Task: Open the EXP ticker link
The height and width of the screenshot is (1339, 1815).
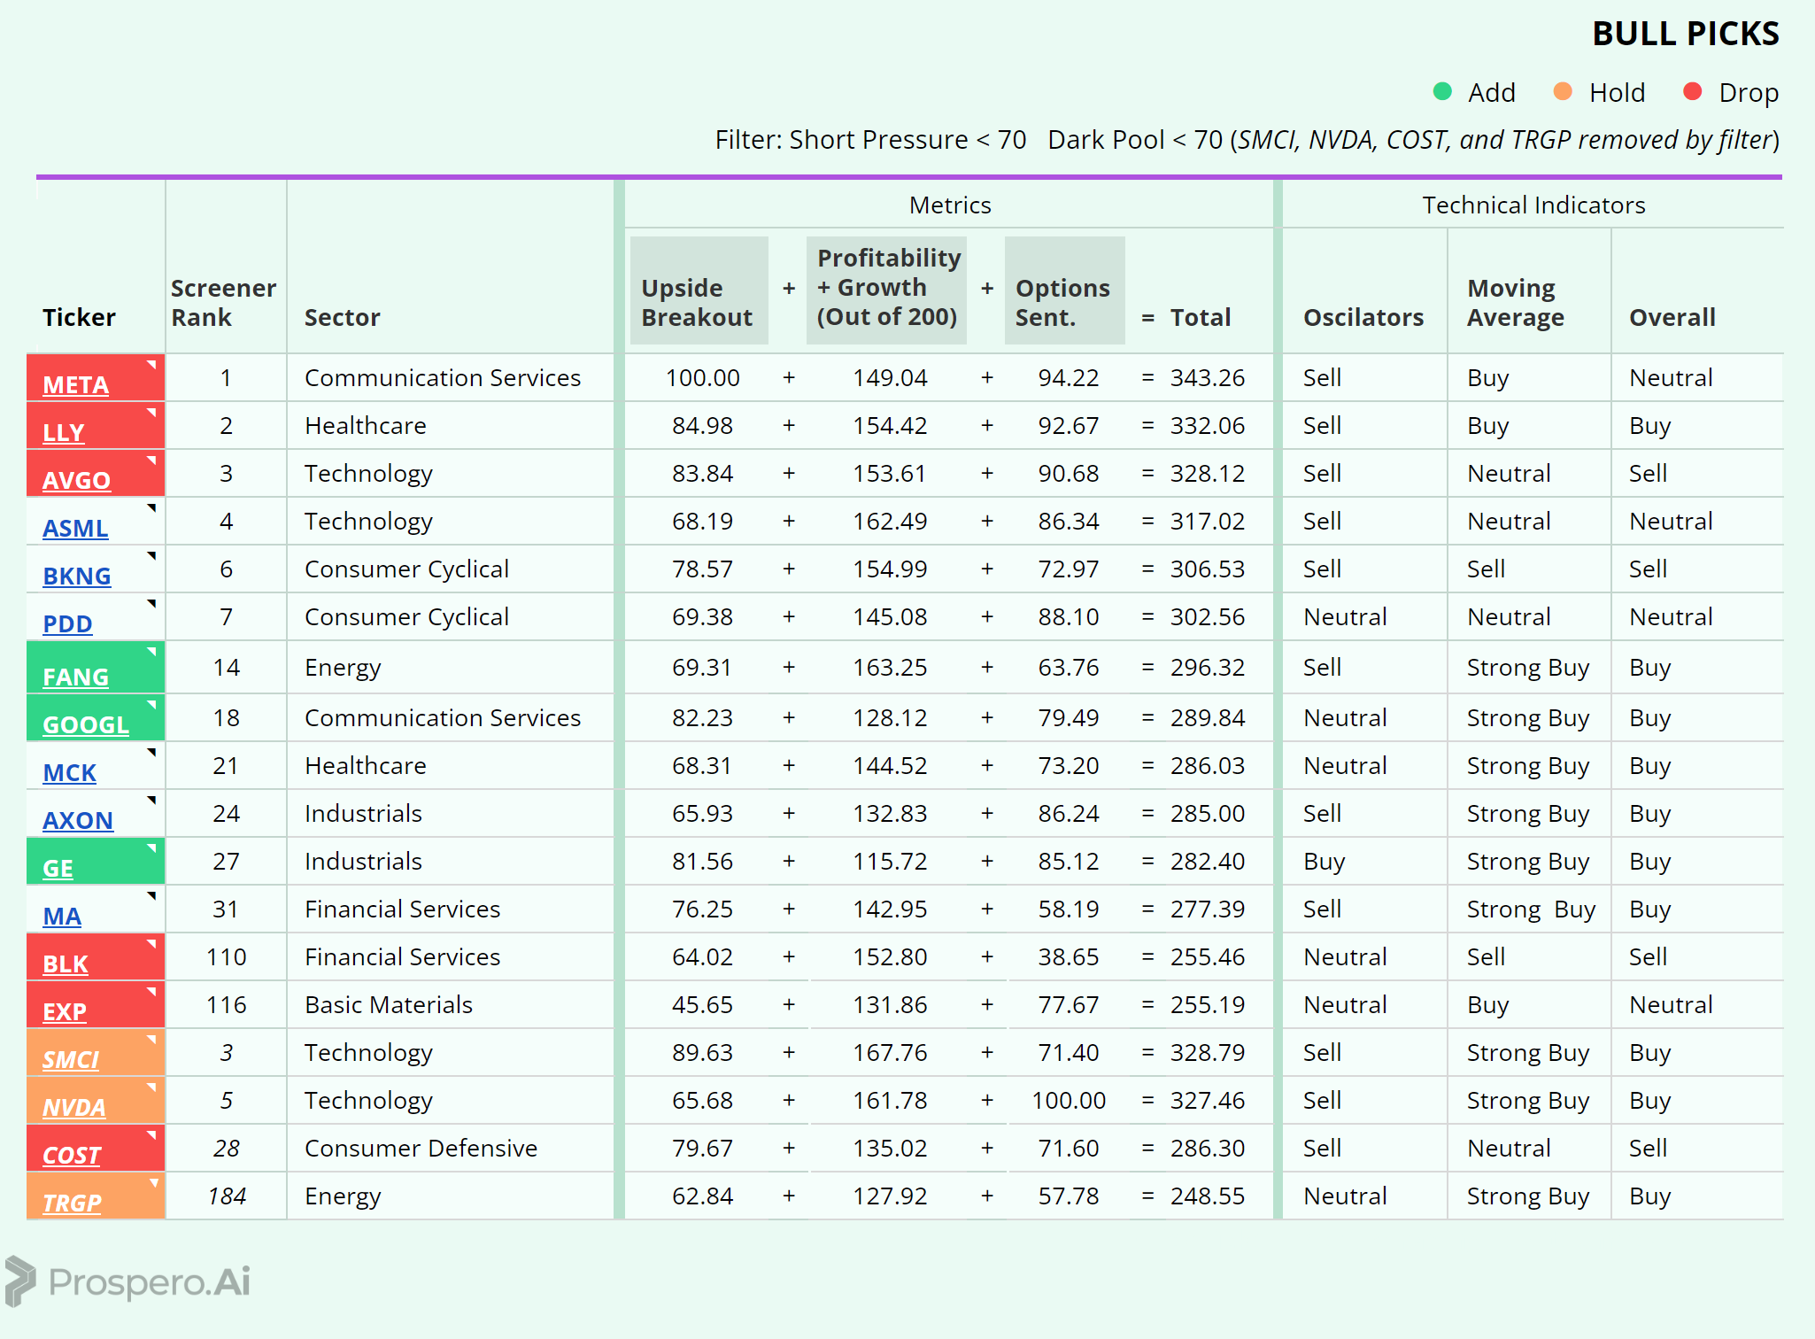Action: 65,1012
